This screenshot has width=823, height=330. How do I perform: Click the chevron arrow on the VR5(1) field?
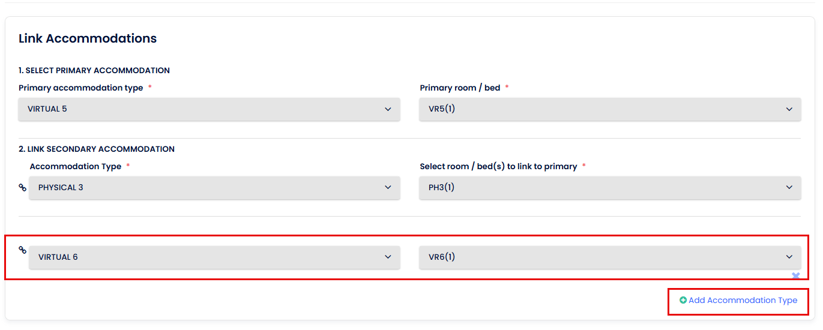[789, 109]
